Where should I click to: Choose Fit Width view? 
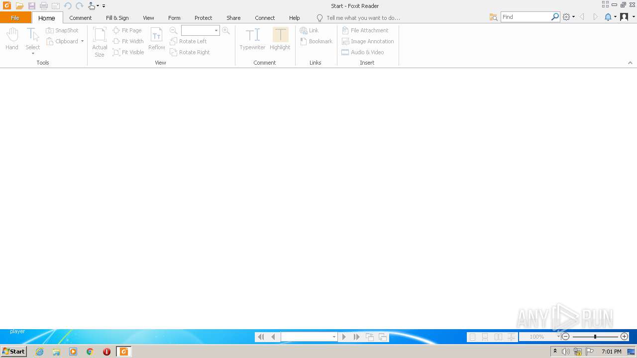128,41
